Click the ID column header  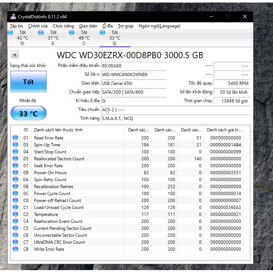pos(26,130)
